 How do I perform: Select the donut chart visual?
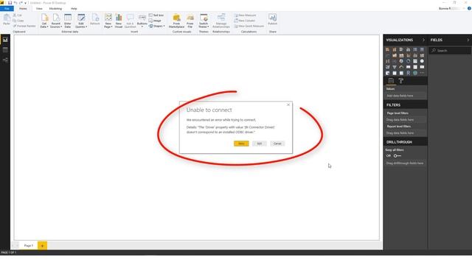click(408, 61)
